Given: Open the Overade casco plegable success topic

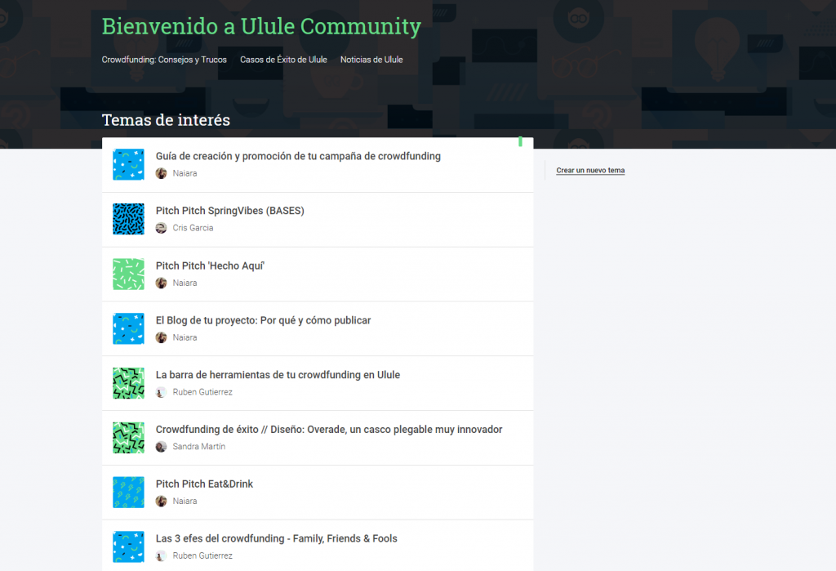Looking at the screenshot, I should click(329, 429).
